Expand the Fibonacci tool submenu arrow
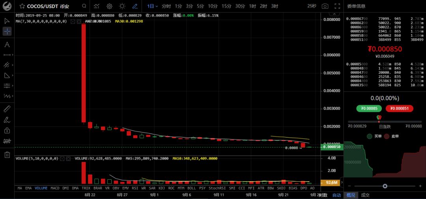 point(13,86)
